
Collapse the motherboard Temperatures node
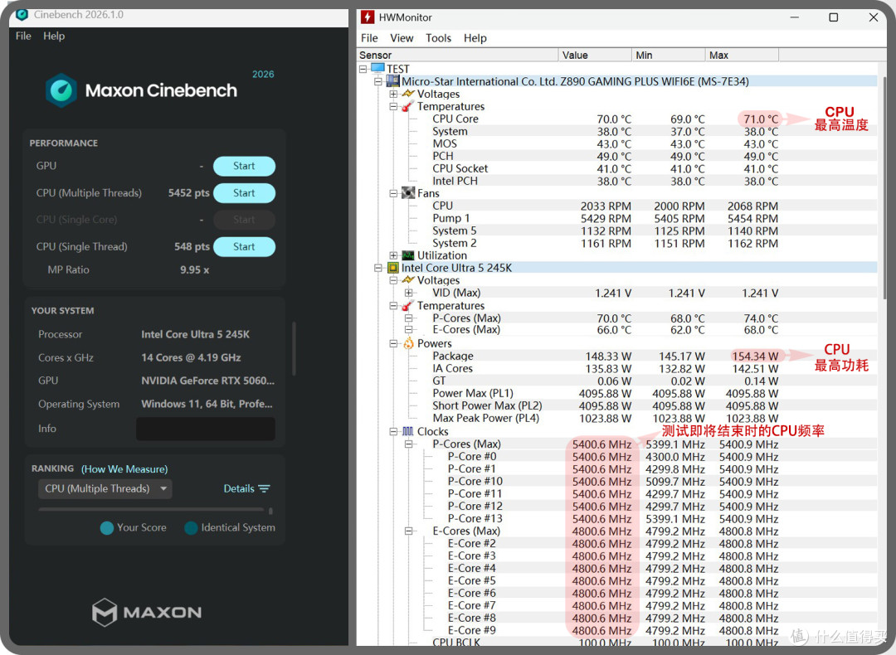[393, 106]
